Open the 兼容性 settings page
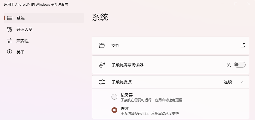 coord(23,41)
